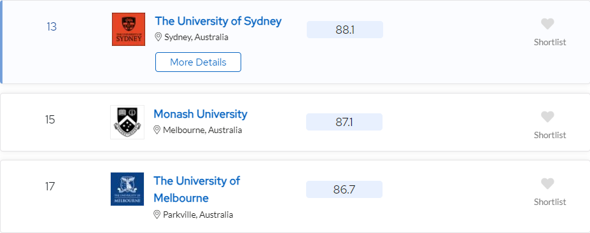Click the 86.7 score box
Image resolution: width=590 pixels, height=233 pixels.
tap(344, 189)
